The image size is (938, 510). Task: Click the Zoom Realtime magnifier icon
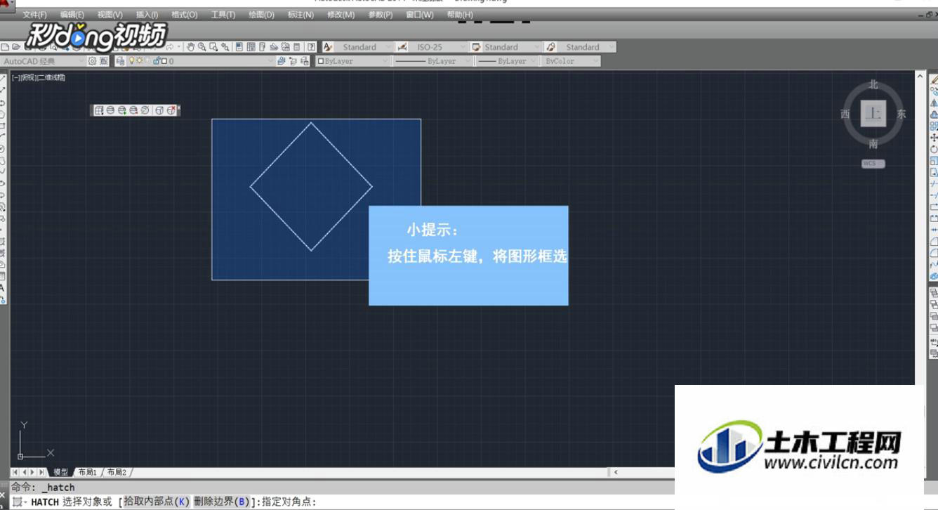coord(202,47)
